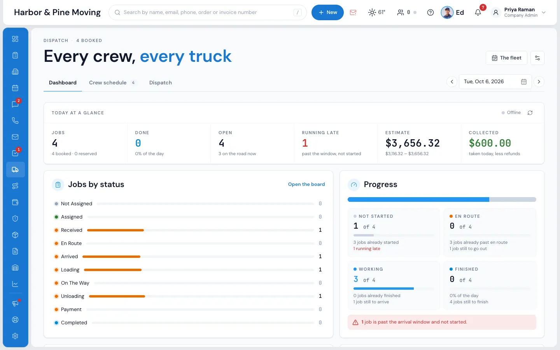The image size is (560, 350).
Task: Focus the search by name or invoice field
Action: (208, 12)
